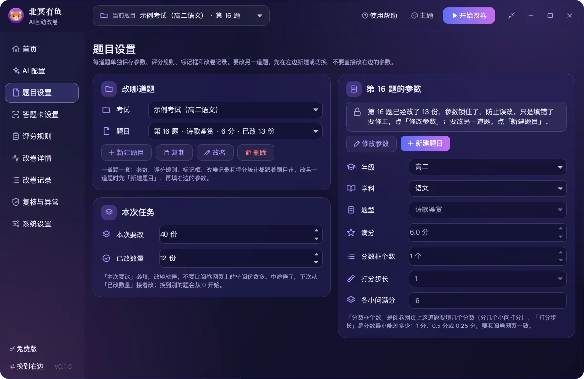Open the 题型 dropdown showing 诗歌鉴赏
The width and height of the screenshot is (584, 379).
(488, 210)
